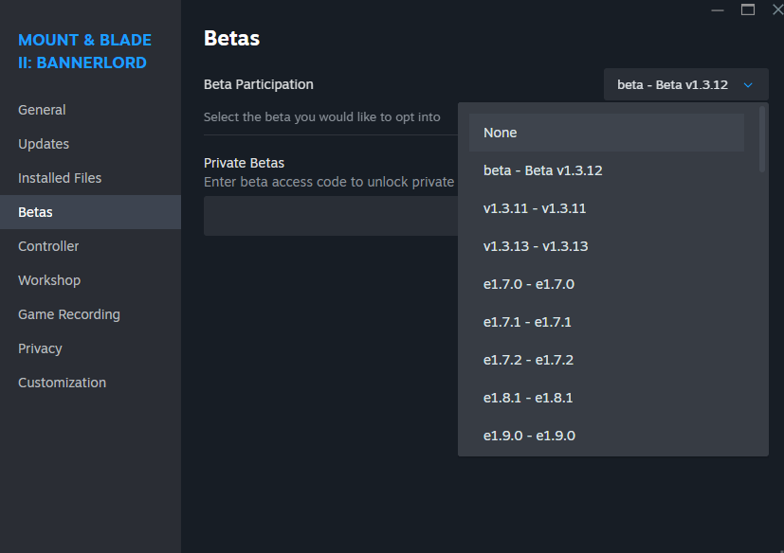Viewport: 784px width, 553px height.
Task: Select beta - Beta v1.3.12 option
Action: point(606,170)
